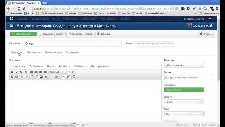Open the settings gear menu in admin bar
The image size is (225, 127).
(x=211, y=19)
